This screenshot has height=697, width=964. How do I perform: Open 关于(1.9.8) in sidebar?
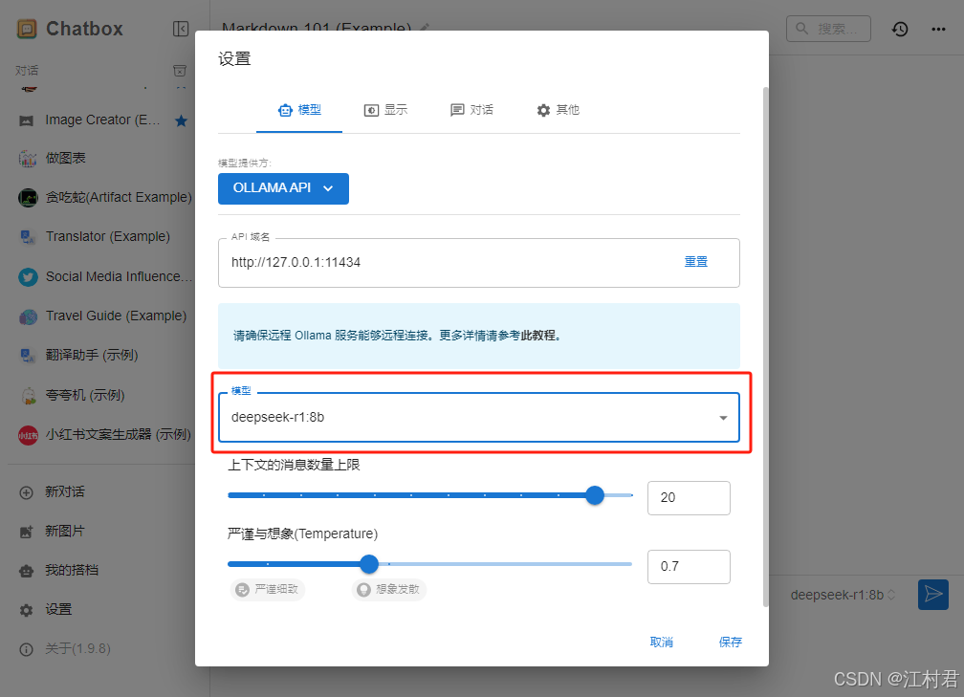101,650
